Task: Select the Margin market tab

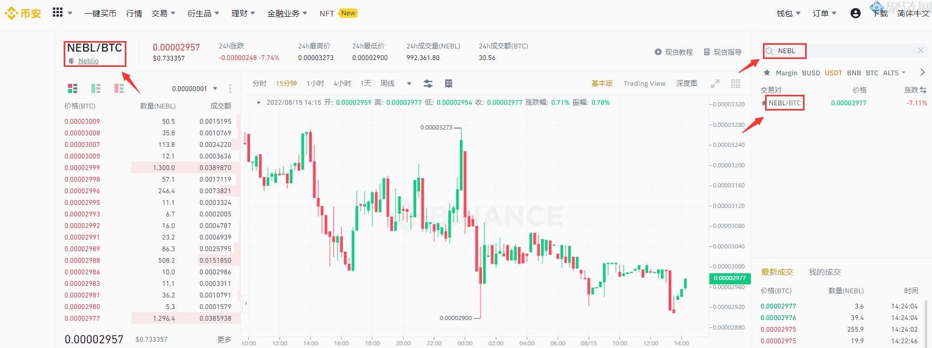Action: tap(787, 73)
